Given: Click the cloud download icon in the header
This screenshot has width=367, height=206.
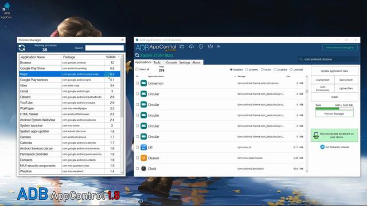Looking at the screenshot, I should coord(191,46).
